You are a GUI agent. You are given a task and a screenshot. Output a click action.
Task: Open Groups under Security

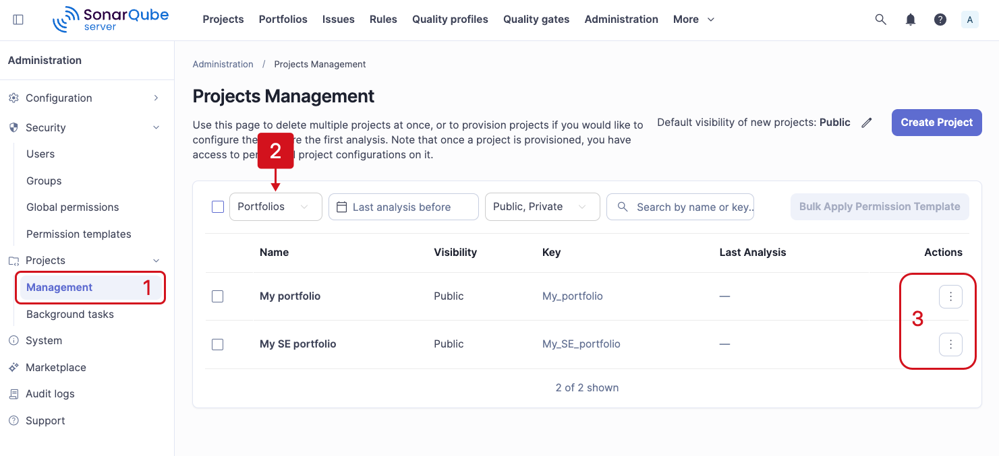coord(44,181)
